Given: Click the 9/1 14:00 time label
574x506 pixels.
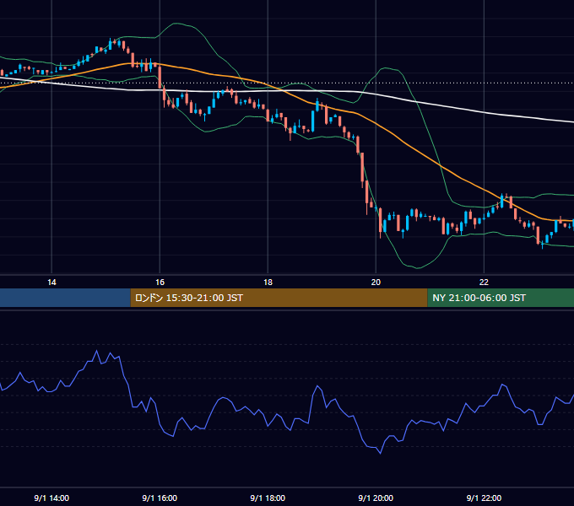Looking at the screenshot, I should click(x=51, y=498).
